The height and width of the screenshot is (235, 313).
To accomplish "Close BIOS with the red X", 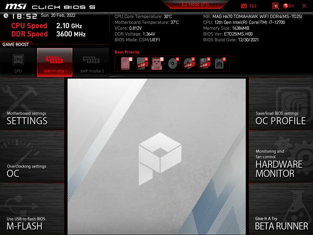I will coord(304,6).
